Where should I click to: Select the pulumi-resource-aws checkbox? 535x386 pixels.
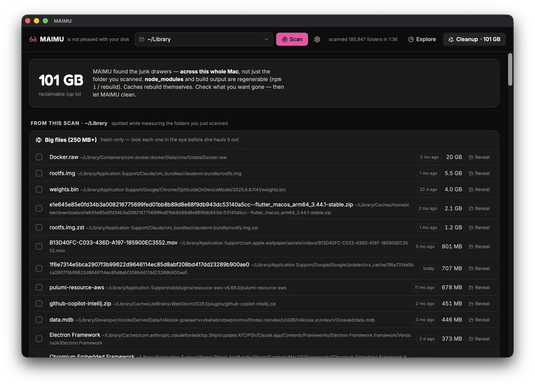pos(39,287)
